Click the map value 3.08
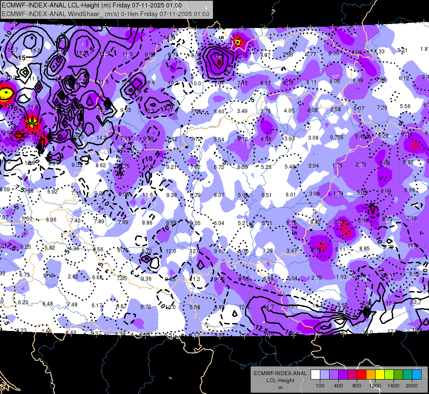Image resolution: width=429 pixels, height=394 pixels. 313,137
